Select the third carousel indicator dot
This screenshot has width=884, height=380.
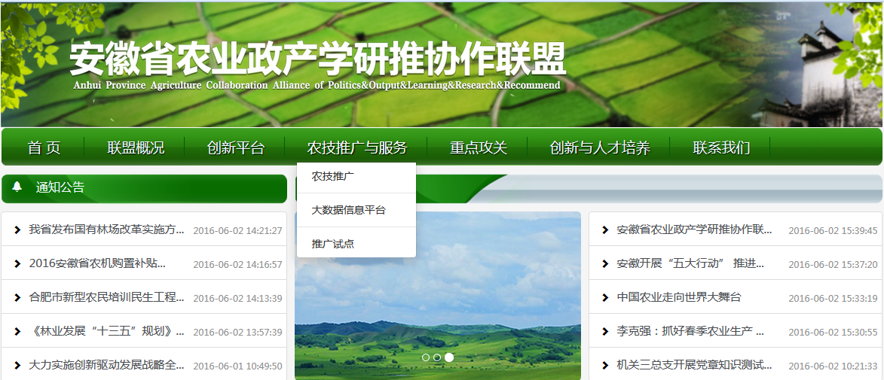tap(449, 357)
